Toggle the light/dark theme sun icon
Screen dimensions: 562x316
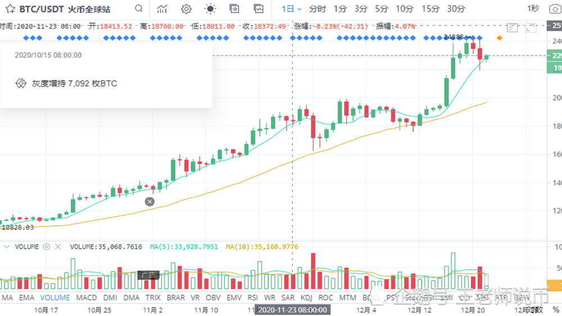tap(210, 8)
